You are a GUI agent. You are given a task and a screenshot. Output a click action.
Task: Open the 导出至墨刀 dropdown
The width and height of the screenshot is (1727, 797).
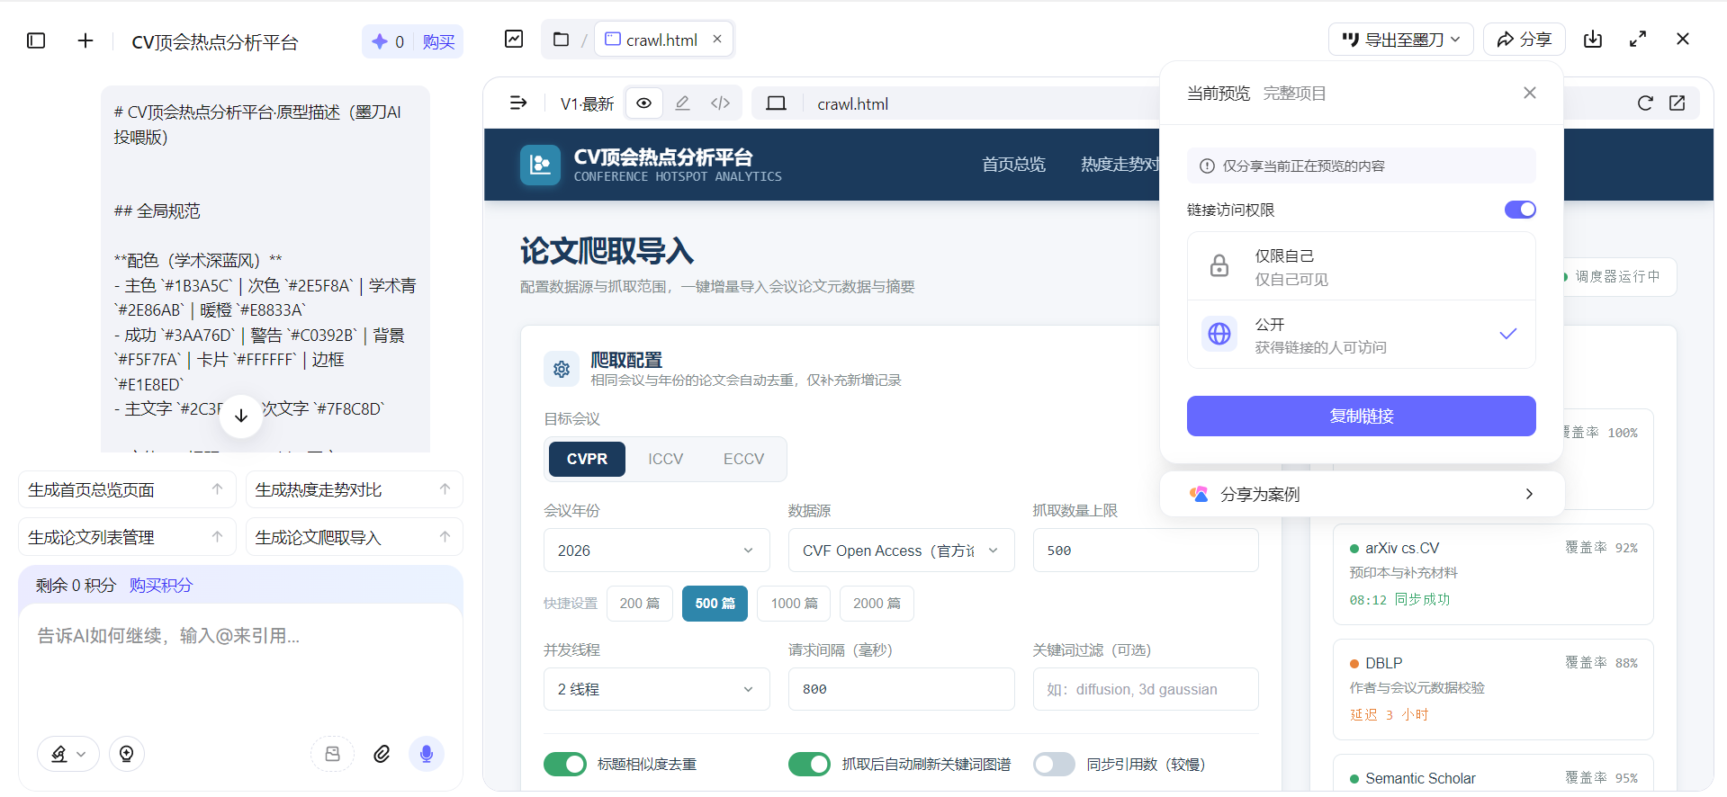coord(1401,40)
